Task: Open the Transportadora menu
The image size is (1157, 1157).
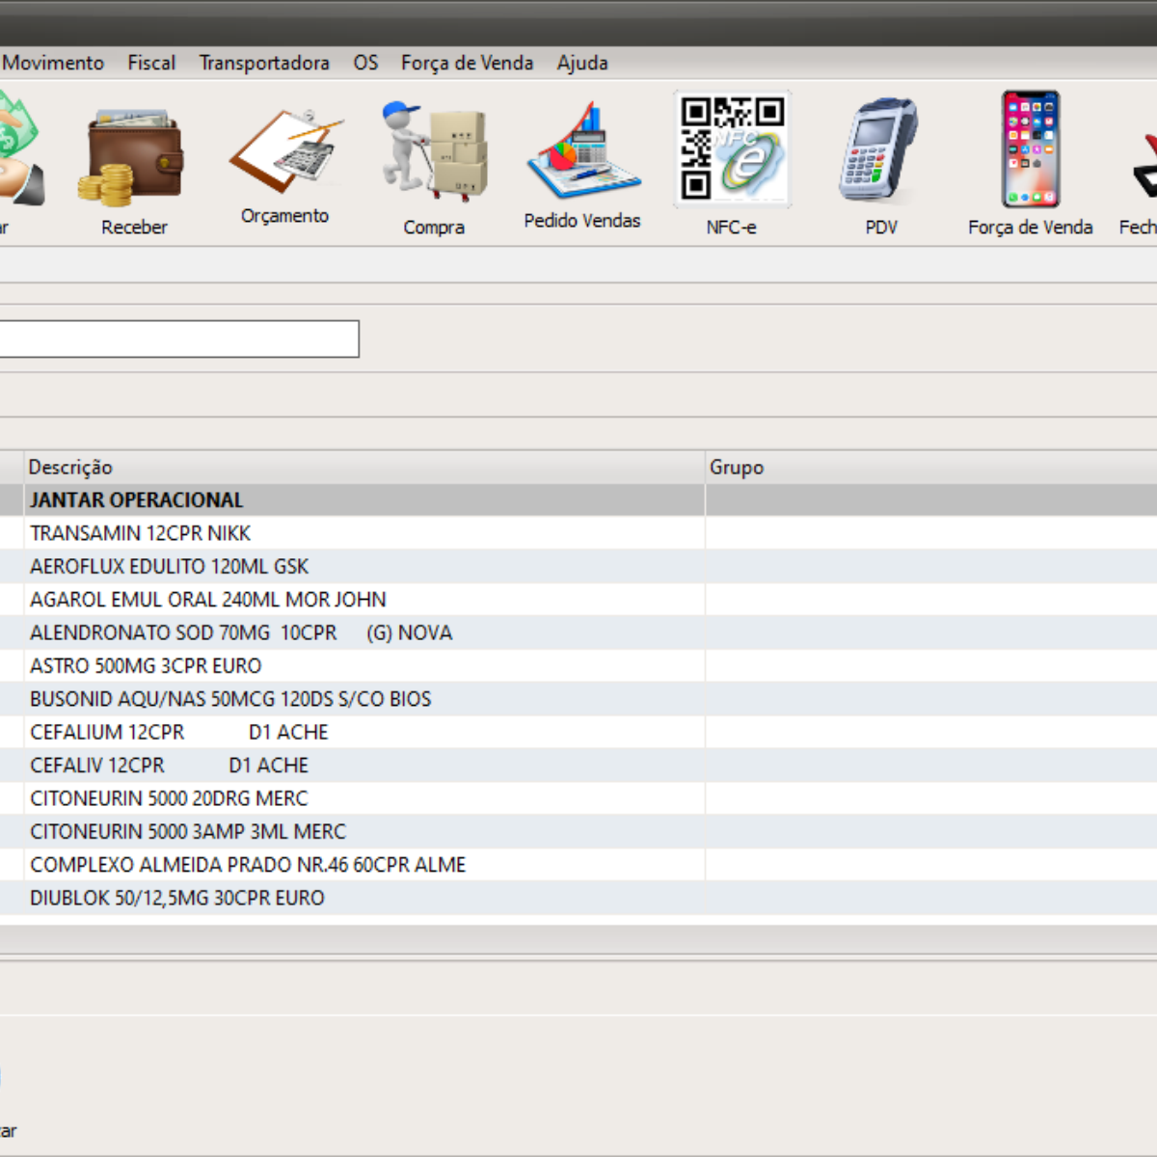Action: tap(264, 63)
